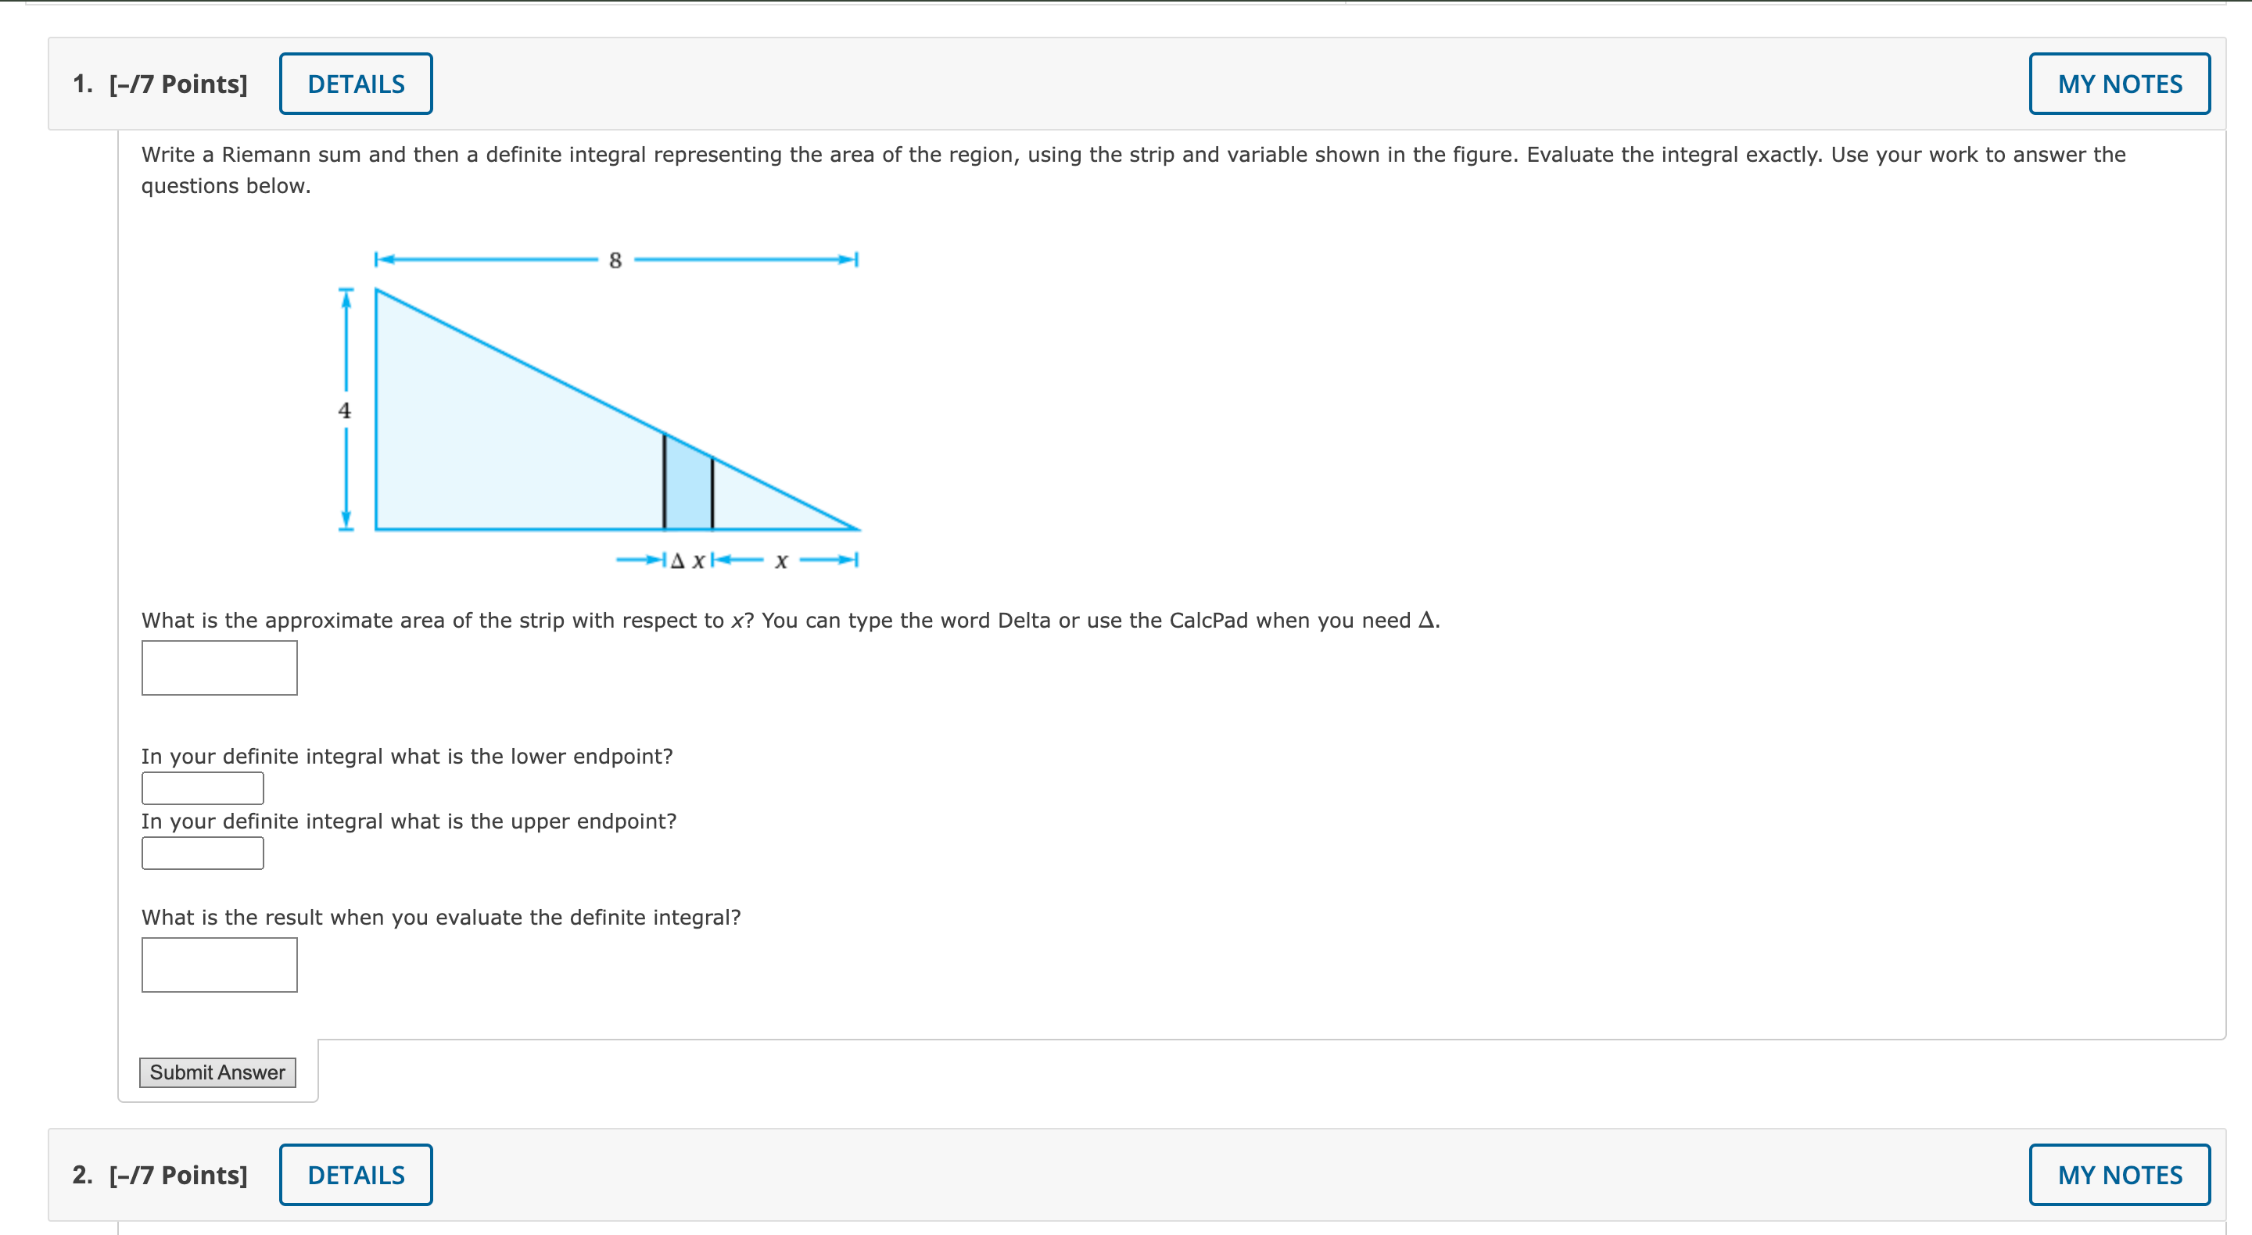Click the width dimension labeled 8
Screen dimensions: 2252x1235
tap(613, 259)
